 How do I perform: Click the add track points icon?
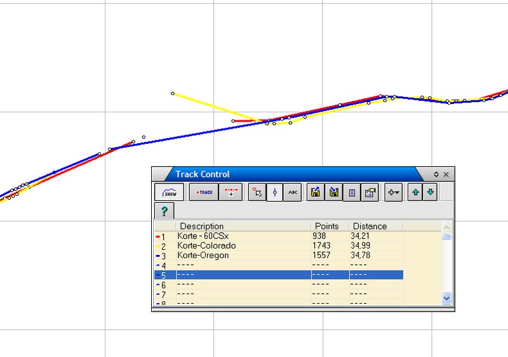point(231,192)
